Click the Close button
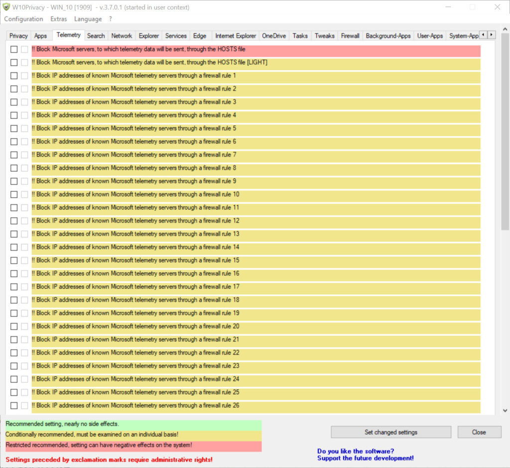This screenshot has width=510, height=468. coord(479,432)
